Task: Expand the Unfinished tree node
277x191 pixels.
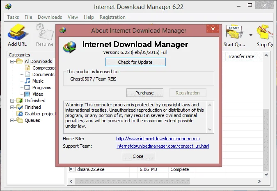Action: pos(12,101)
